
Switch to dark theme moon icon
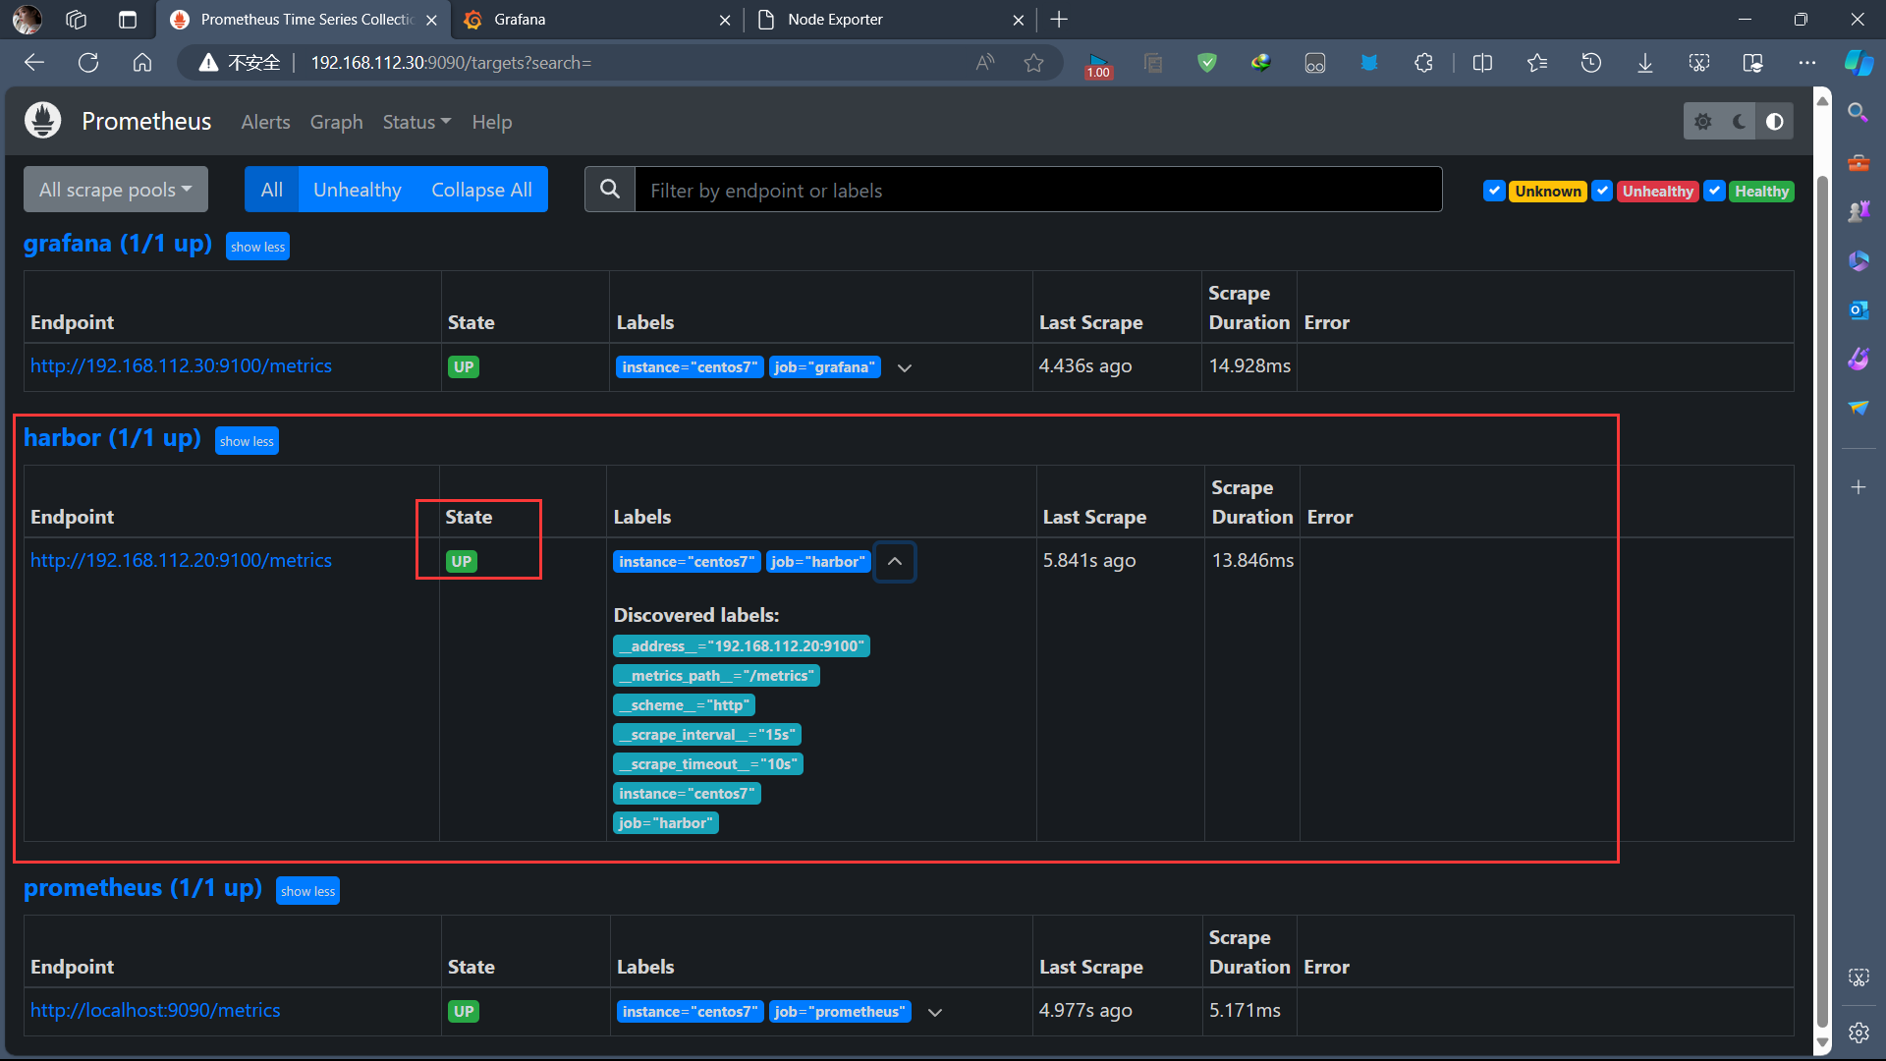pos(1739,122)
